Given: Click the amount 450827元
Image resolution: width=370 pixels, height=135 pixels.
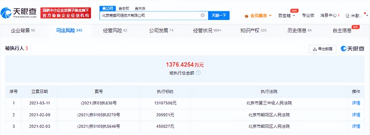Looking at the screenshot, I should 165,126.
